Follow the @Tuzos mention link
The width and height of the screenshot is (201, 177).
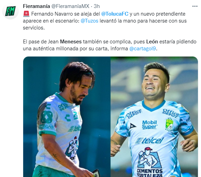click(89, 21)
